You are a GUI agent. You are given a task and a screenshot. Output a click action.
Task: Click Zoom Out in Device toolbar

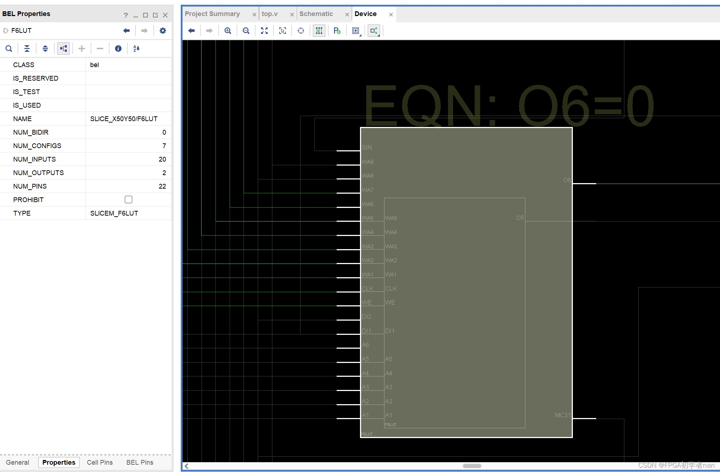[x=246, y=31]
